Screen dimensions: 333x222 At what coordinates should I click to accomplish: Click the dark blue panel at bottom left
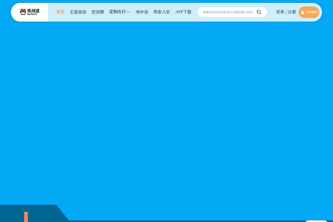31,213
